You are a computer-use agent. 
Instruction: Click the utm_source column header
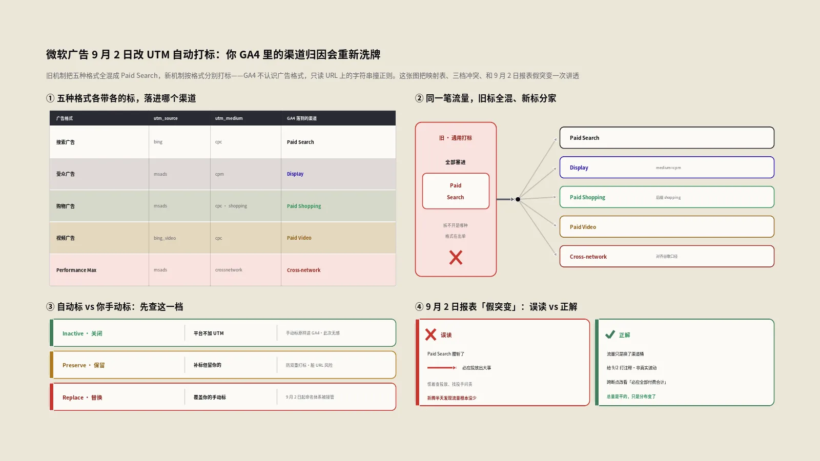coord(166,118)
